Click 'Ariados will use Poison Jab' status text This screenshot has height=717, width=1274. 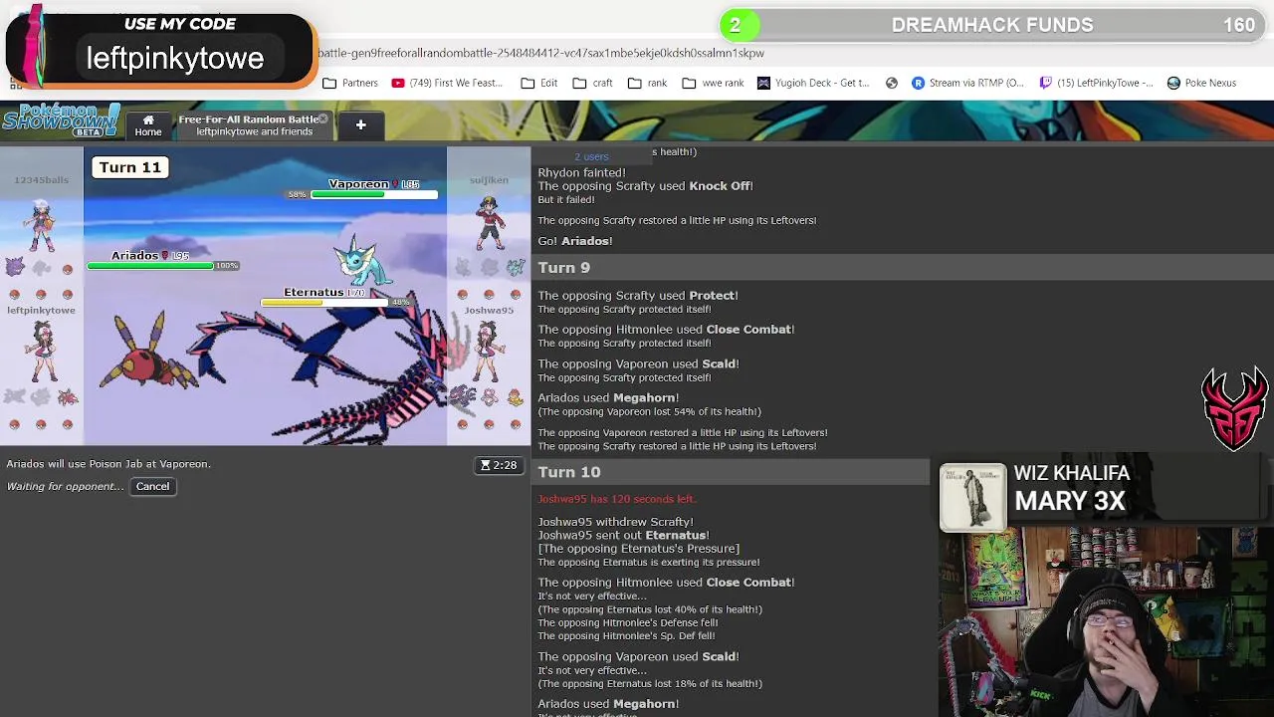[x=108, y=464]
